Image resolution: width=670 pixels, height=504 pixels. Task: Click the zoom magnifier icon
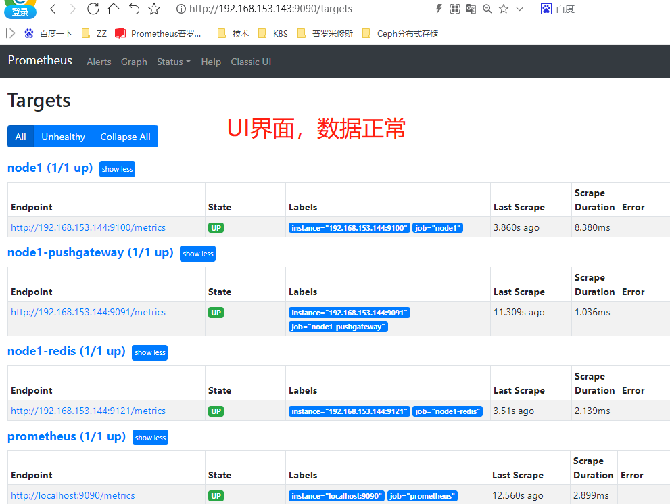pos(487,9)
